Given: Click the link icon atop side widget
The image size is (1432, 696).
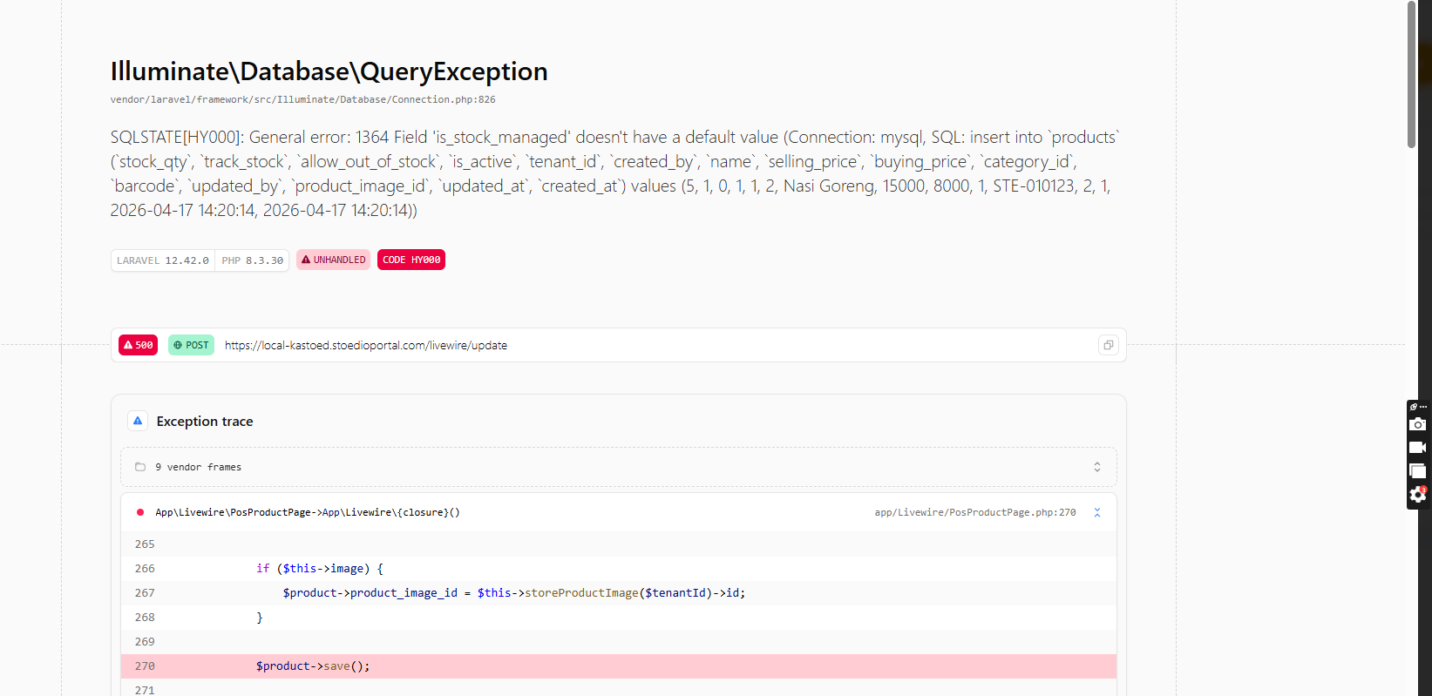Looking at the screenshot, I should coord(1413,407).
